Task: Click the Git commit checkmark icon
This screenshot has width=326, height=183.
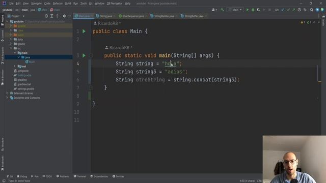Action: pos(288,10)
